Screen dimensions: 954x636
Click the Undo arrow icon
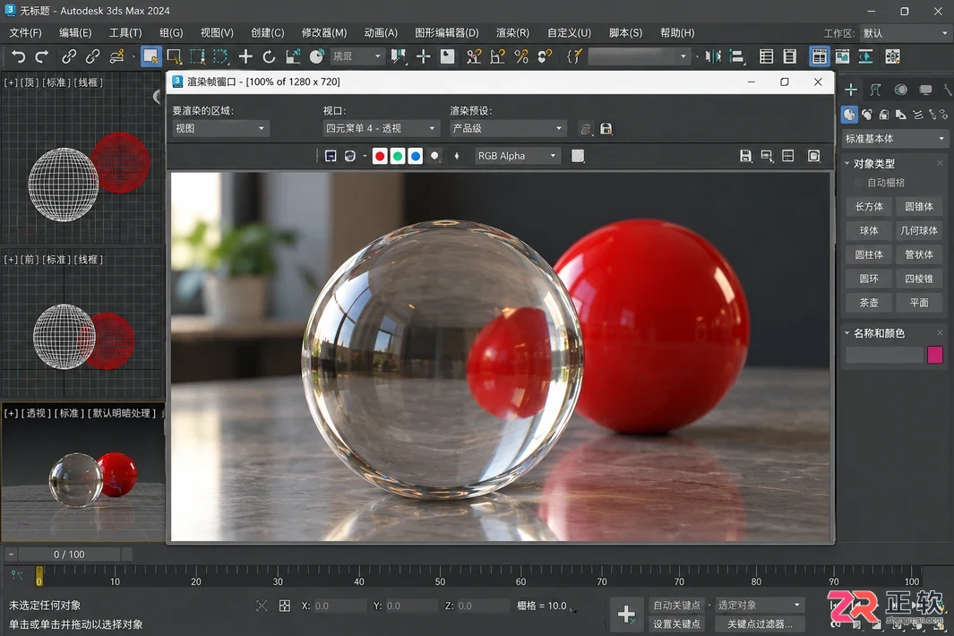(18, 56)
